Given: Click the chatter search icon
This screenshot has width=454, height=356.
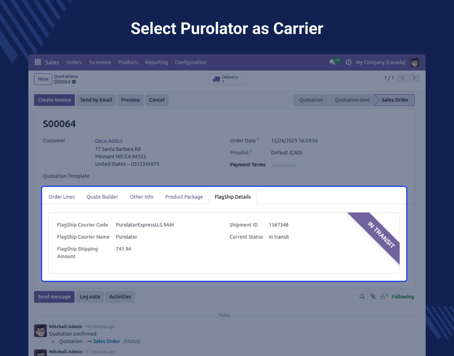Looking at the screenshot, I should (x=362, y=297).
